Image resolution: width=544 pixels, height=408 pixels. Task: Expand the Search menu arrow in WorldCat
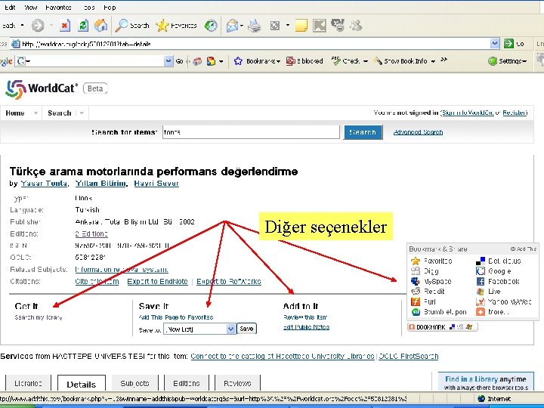tap(82, 113)
